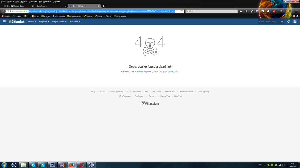Follow the dashboard link
The image size is (300, 168).
pos(173,72)
